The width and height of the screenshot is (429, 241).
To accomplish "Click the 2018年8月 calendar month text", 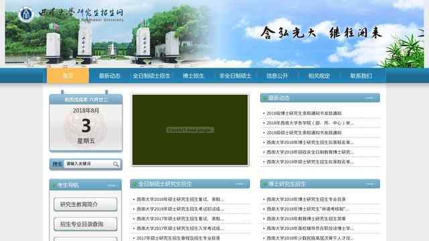I will click(x=86, y=110).
